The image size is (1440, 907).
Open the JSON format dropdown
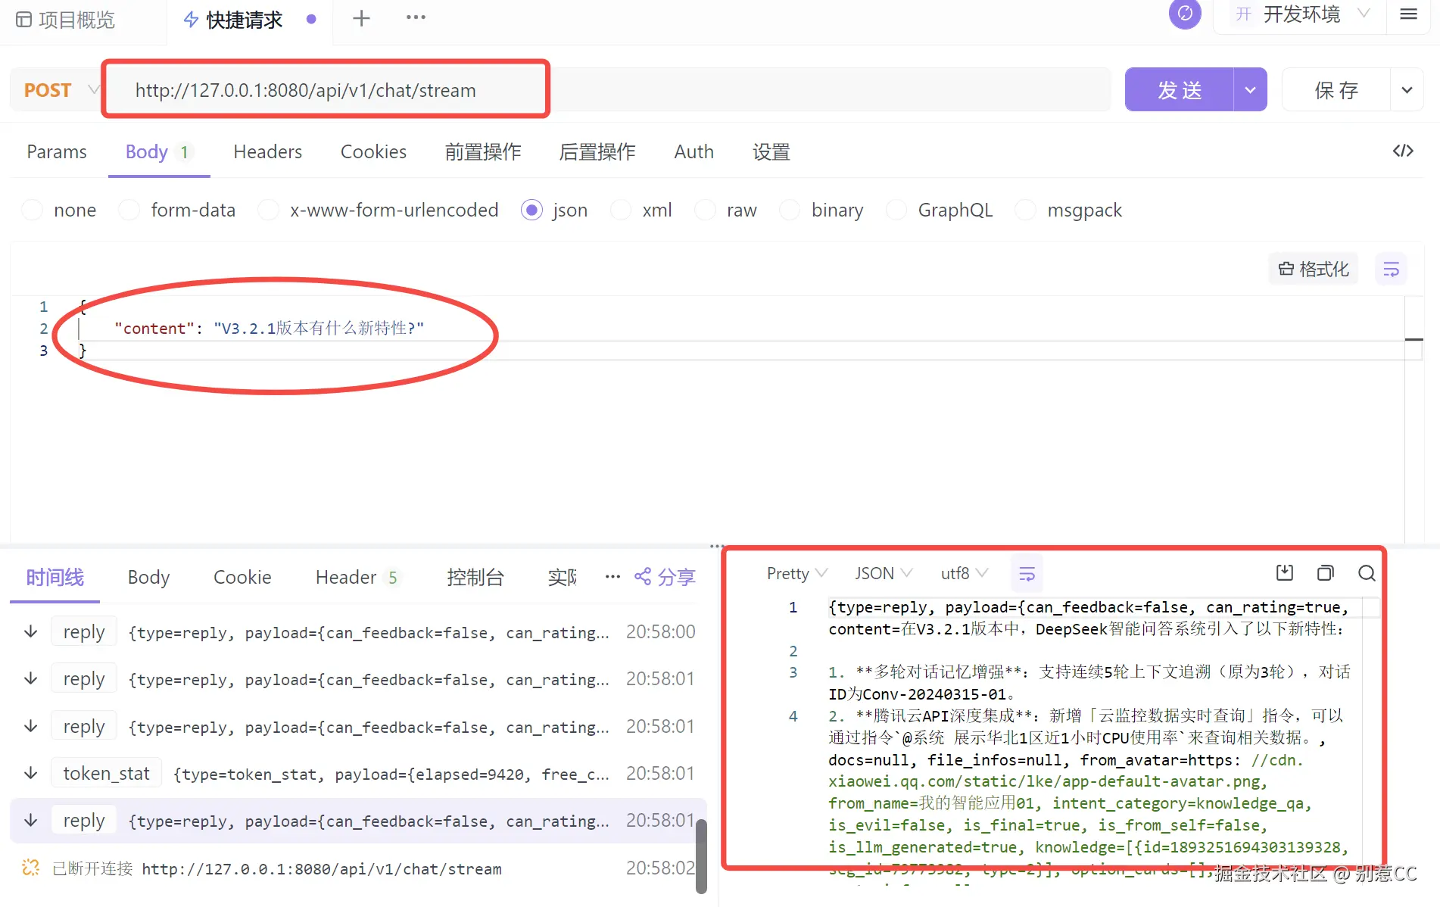pos(884,574)
